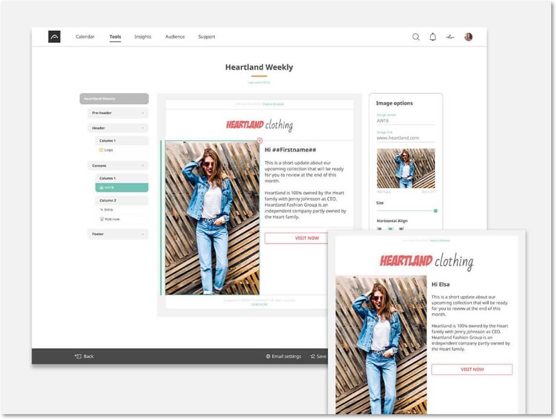The width and height of the screenshot is (556, 419).
Task: Open the user profile avatar
Action: click(x=468, y=37)
